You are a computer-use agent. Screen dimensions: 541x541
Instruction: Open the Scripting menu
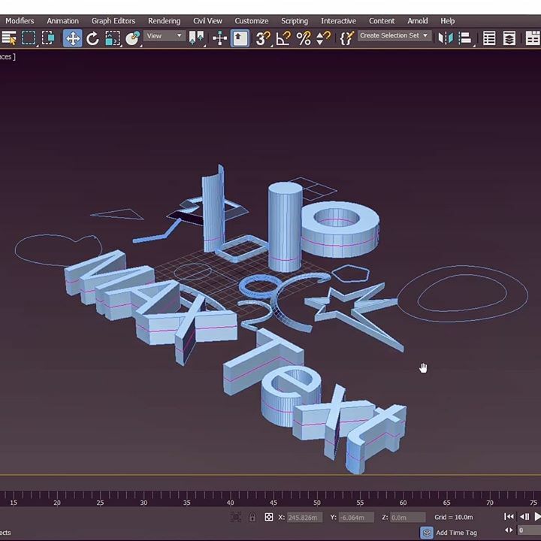(x=295, y=21)
